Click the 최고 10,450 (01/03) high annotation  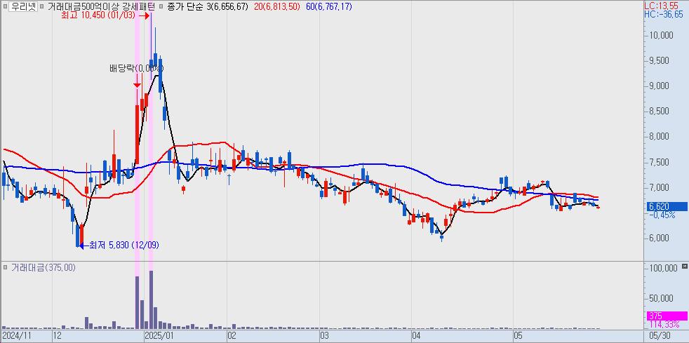coord(99,15)
